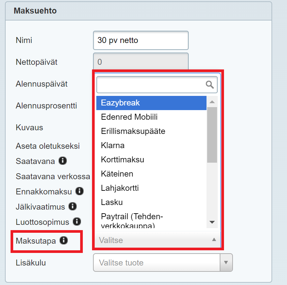Choose Korttimaksu option
Screen dimensions: 287x285
click(151, 160)
